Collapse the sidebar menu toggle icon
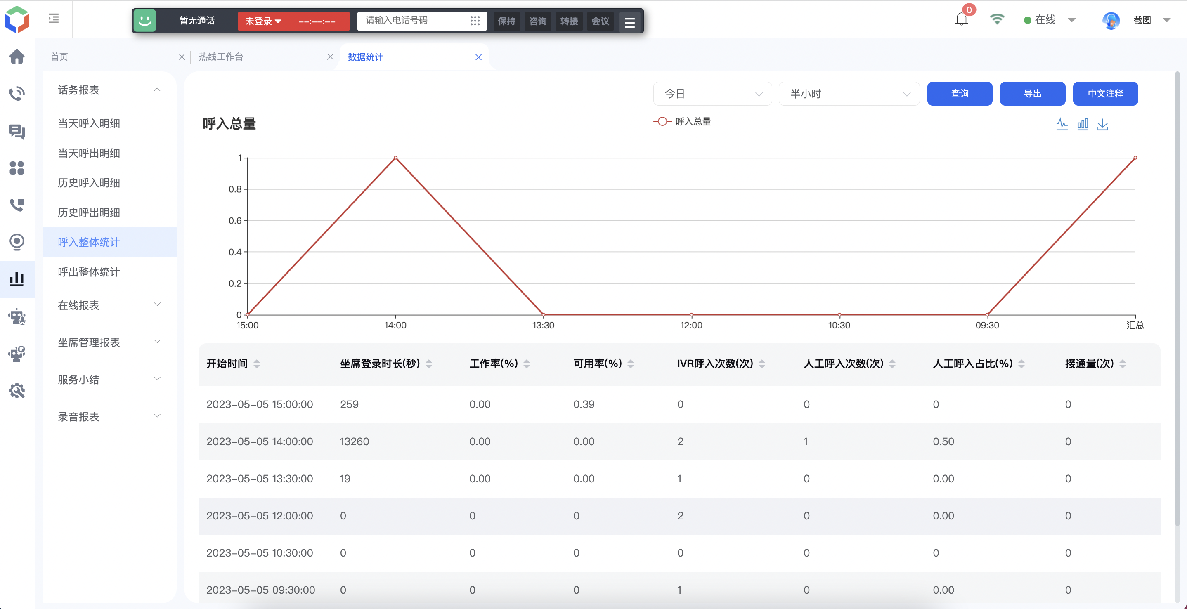The image size is (1187, 609). pos(54,19)
